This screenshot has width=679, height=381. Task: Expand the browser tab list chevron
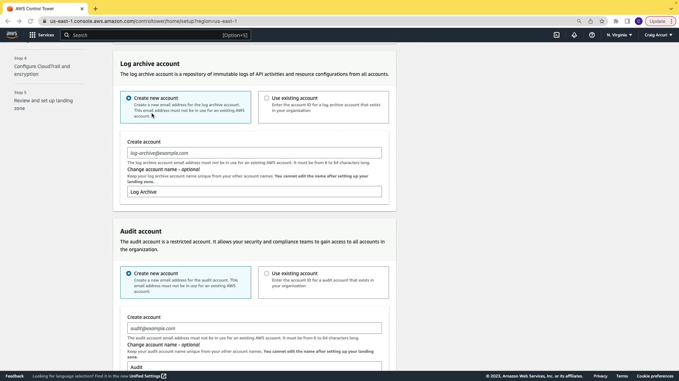coord(671,9)
